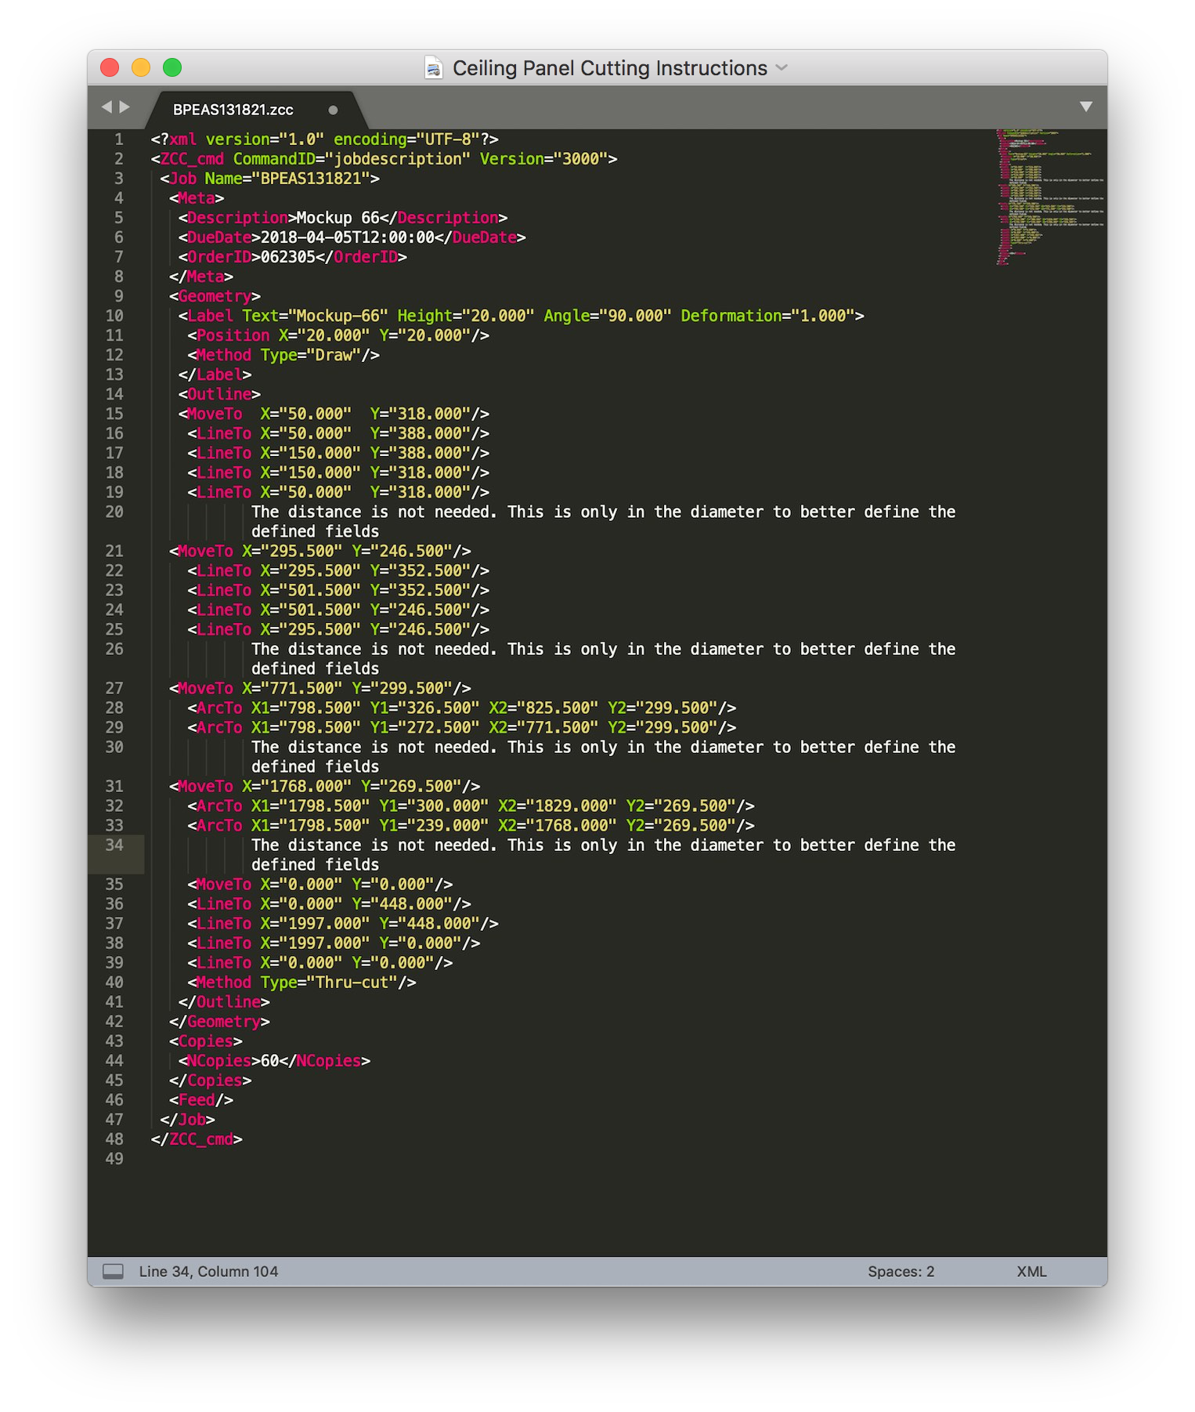Open the window title dropdown chevron
1195x1412 pixels.
[782, 68]
